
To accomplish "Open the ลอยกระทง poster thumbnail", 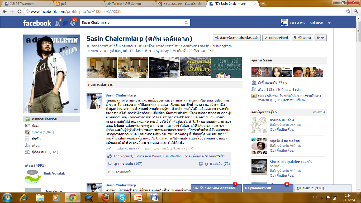I will pos(226,67).
